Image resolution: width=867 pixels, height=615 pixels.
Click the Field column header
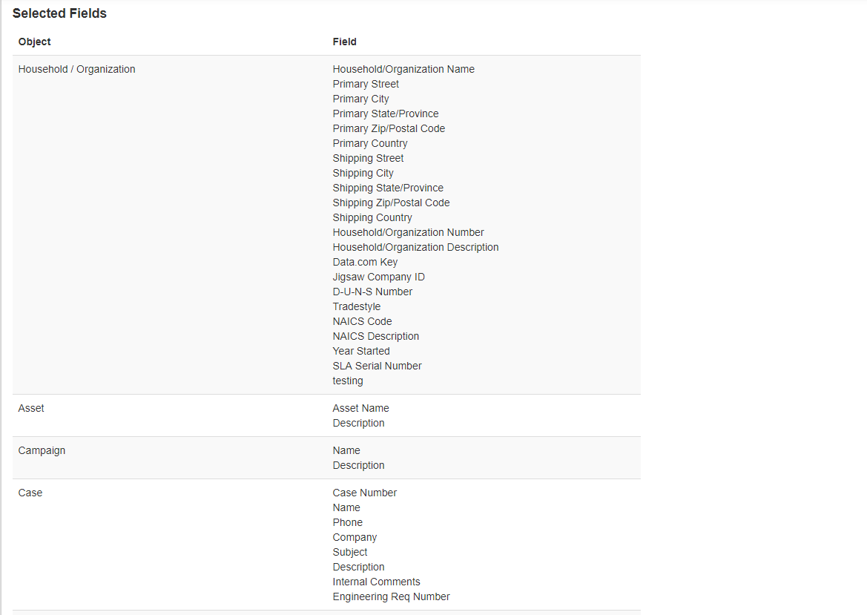344,42
